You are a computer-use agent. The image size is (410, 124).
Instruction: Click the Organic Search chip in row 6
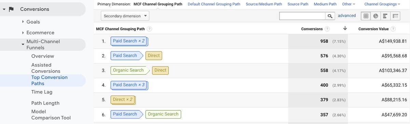coord(163,114)
